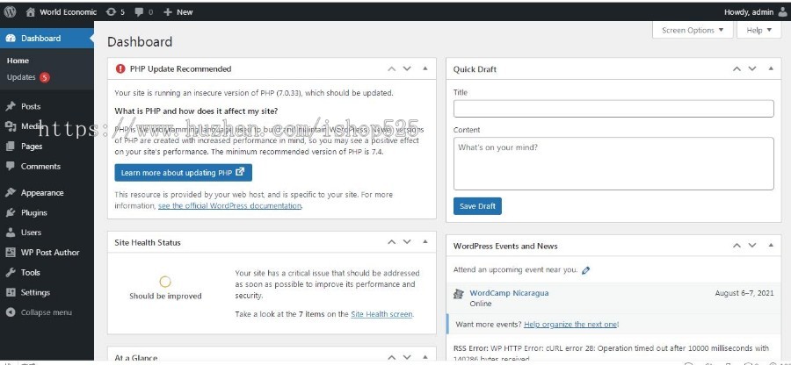Focus the Quick Draft Title field

(613, 109)
